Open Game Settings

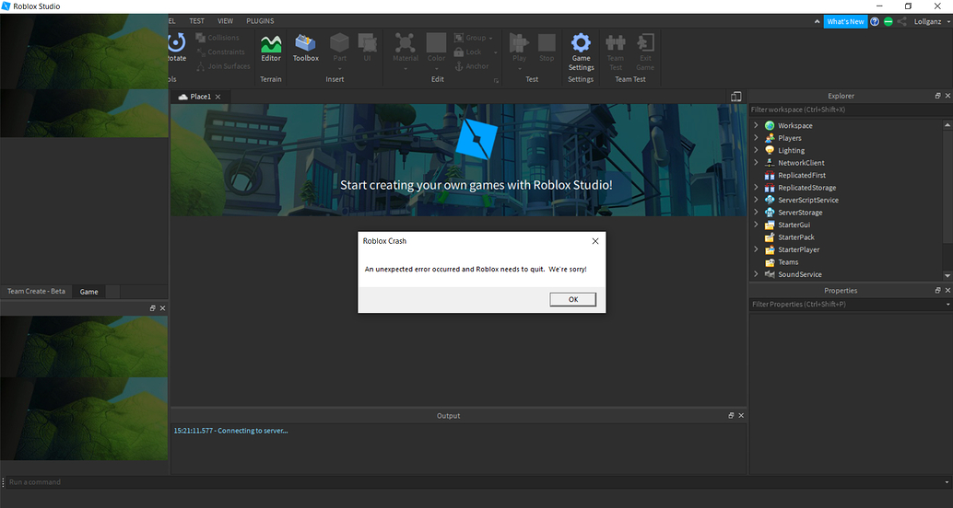click(x=581, y=52)
